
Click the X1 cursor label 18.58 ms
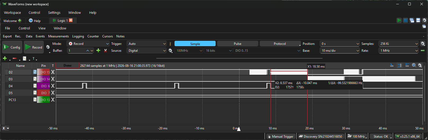click(316, 66)
